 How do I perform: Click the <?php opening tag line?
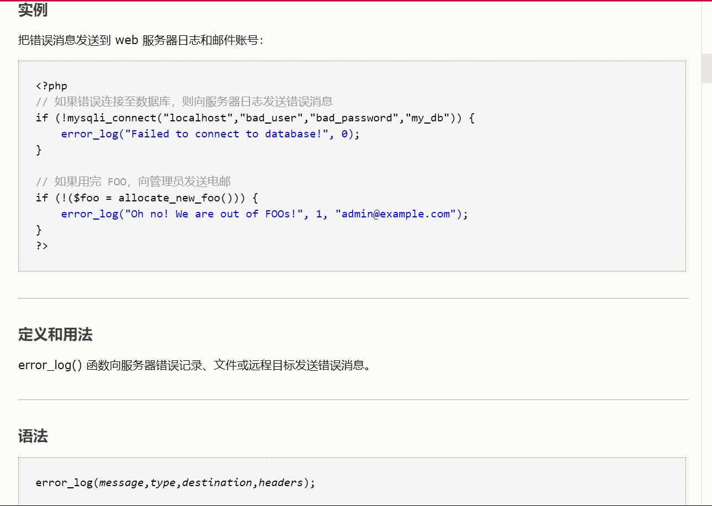point(52,86)
